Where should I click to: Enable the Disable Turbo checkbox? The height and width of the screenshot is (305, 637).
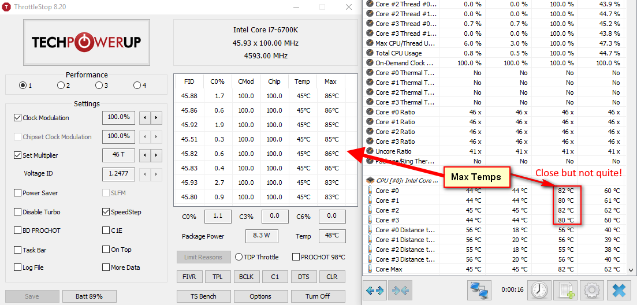tap(17, 212)
